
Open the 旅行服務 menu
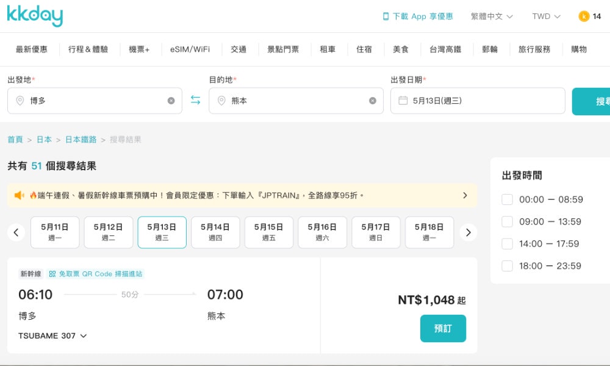click(x=534, y=49)
